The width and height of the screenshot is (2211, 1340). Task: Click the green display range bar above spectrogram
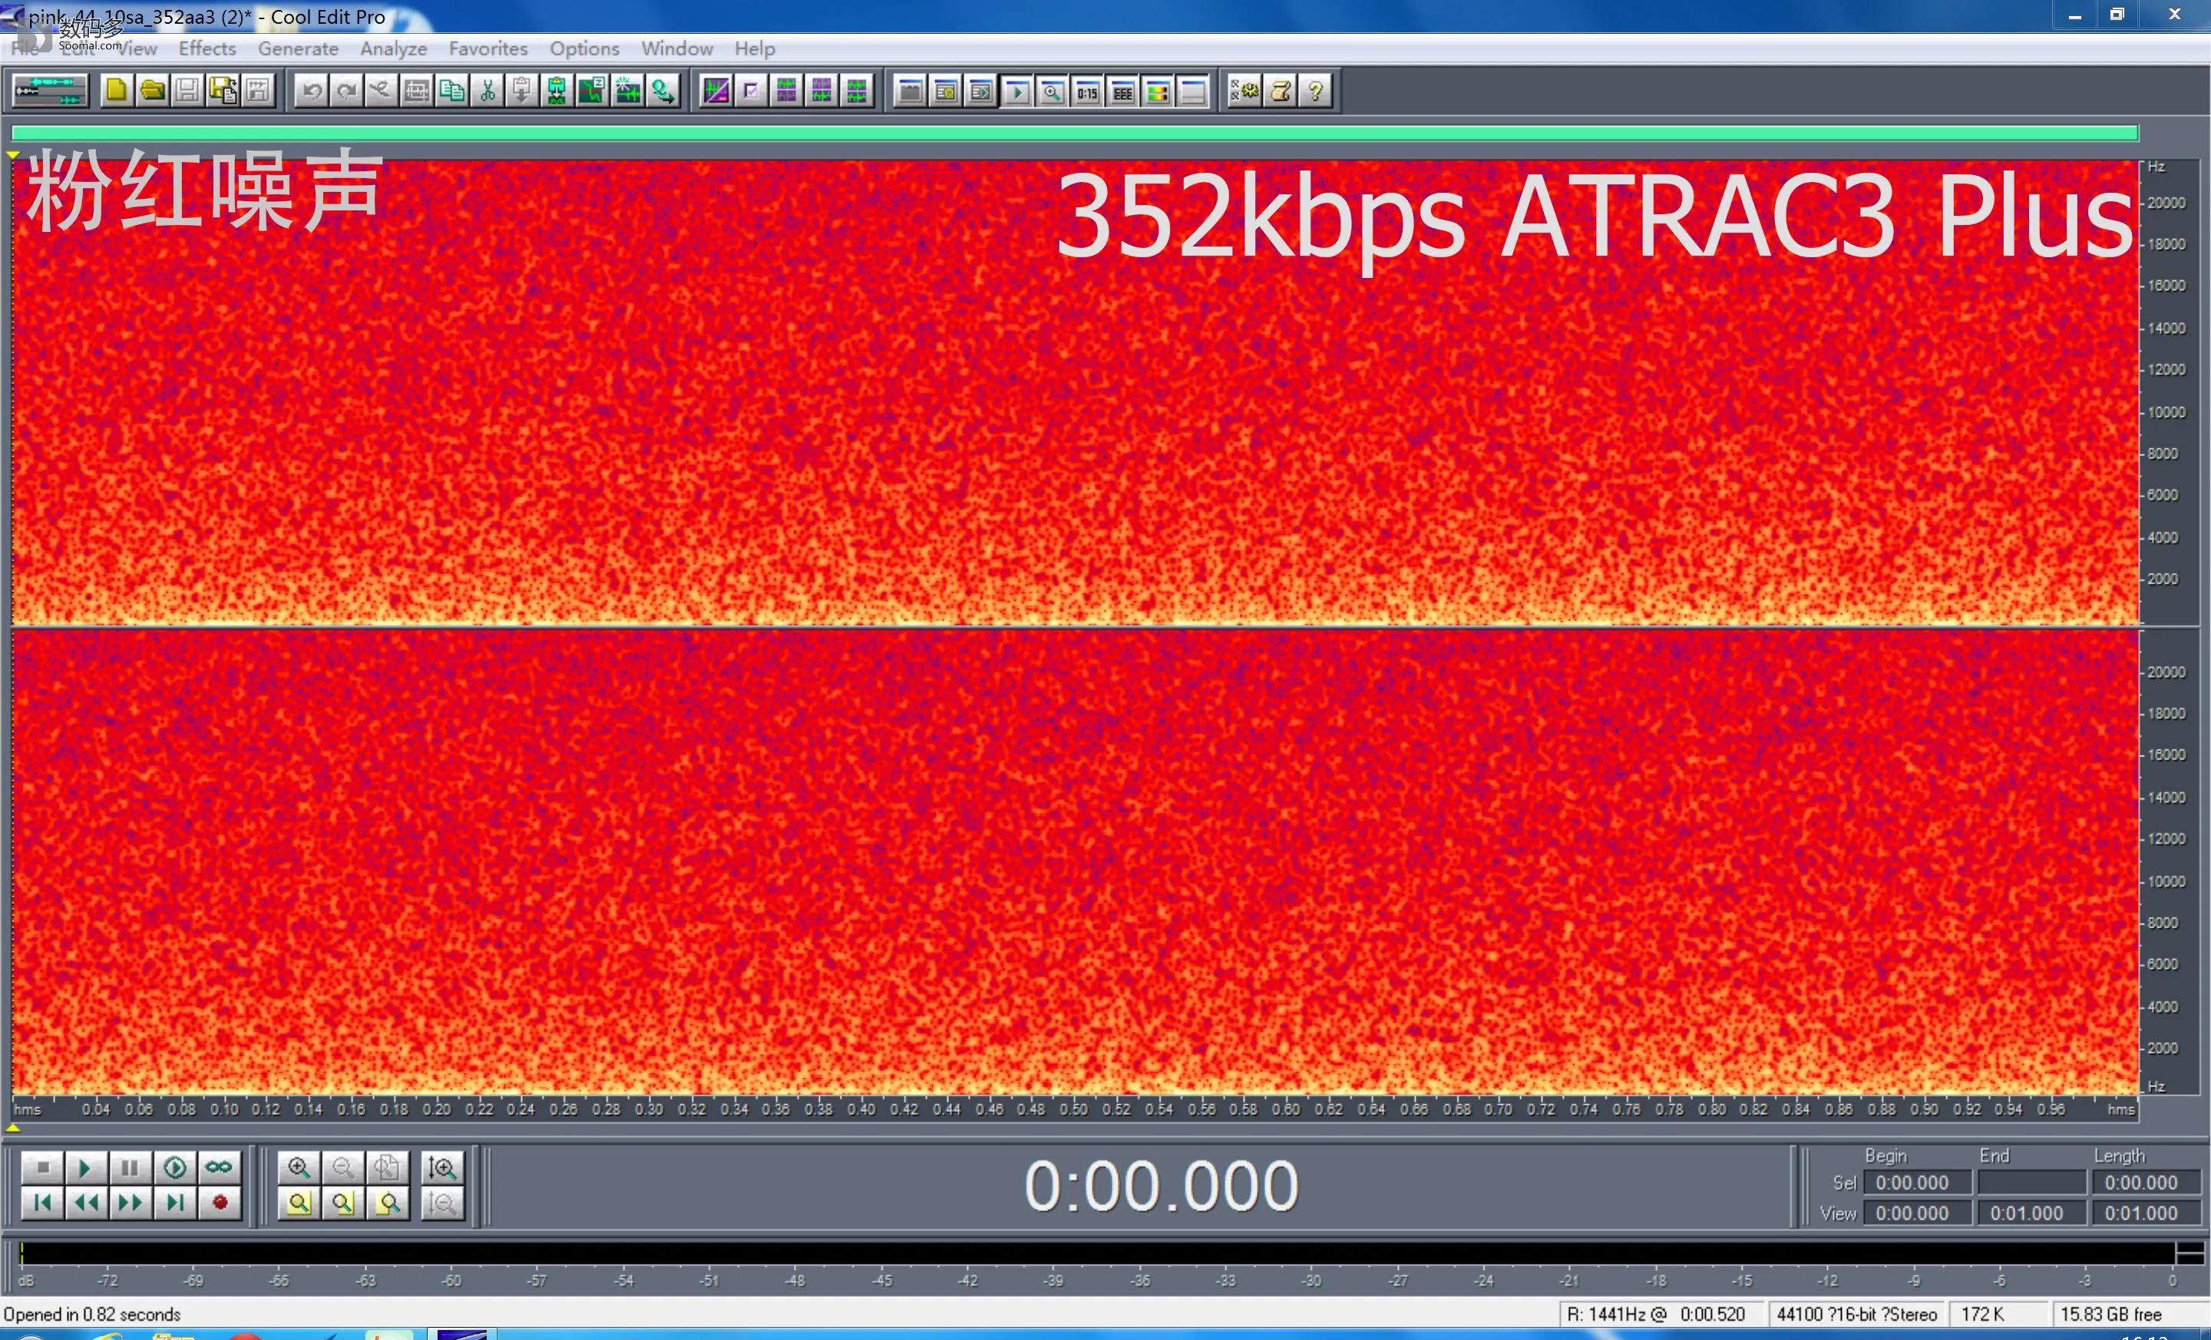pos(1075,134)
